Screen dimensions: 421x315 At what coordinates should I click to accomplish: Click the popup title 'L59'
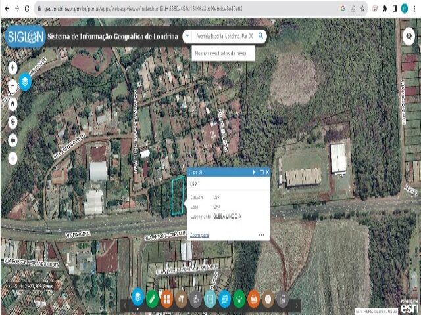click(193, 184)
